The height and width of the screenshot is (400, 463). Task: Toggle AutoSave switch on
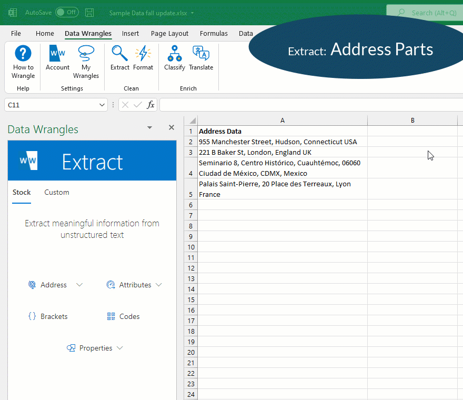point(67,13)
